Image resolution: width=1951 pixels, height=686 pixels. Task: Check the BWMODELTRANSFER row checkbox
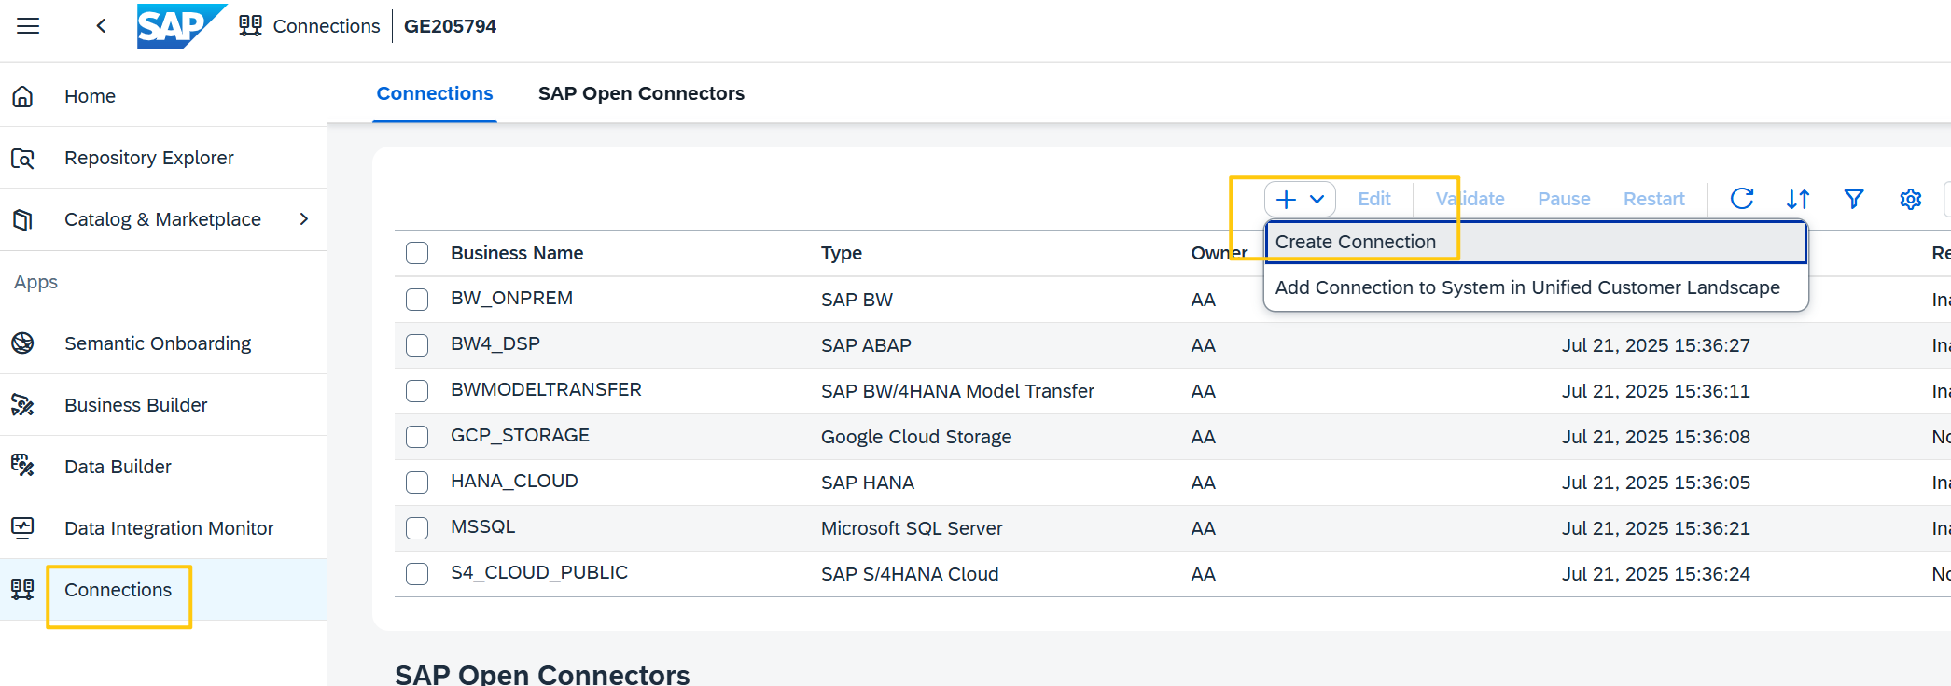417,391
